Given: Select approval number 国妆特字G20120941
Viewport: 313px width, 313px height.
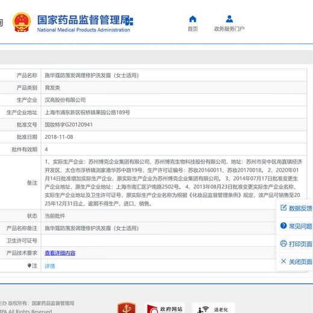Looking at the screenshot, I should click(69, 125).
